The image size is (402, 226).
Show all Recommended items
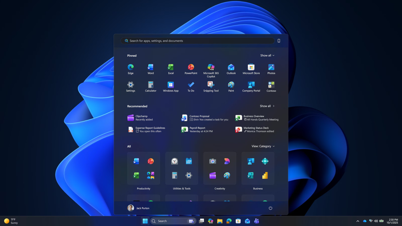point(267,106)
